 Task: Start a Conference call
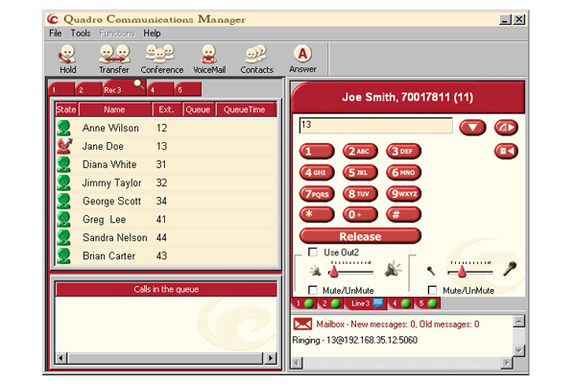[161, 59]
